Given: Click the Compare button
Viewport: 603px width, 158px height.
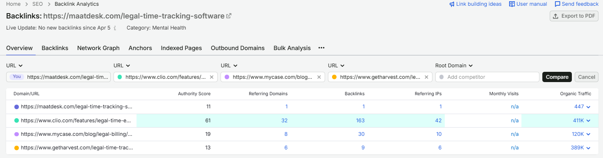Looking at the screenshot, I should coord(557,77).
